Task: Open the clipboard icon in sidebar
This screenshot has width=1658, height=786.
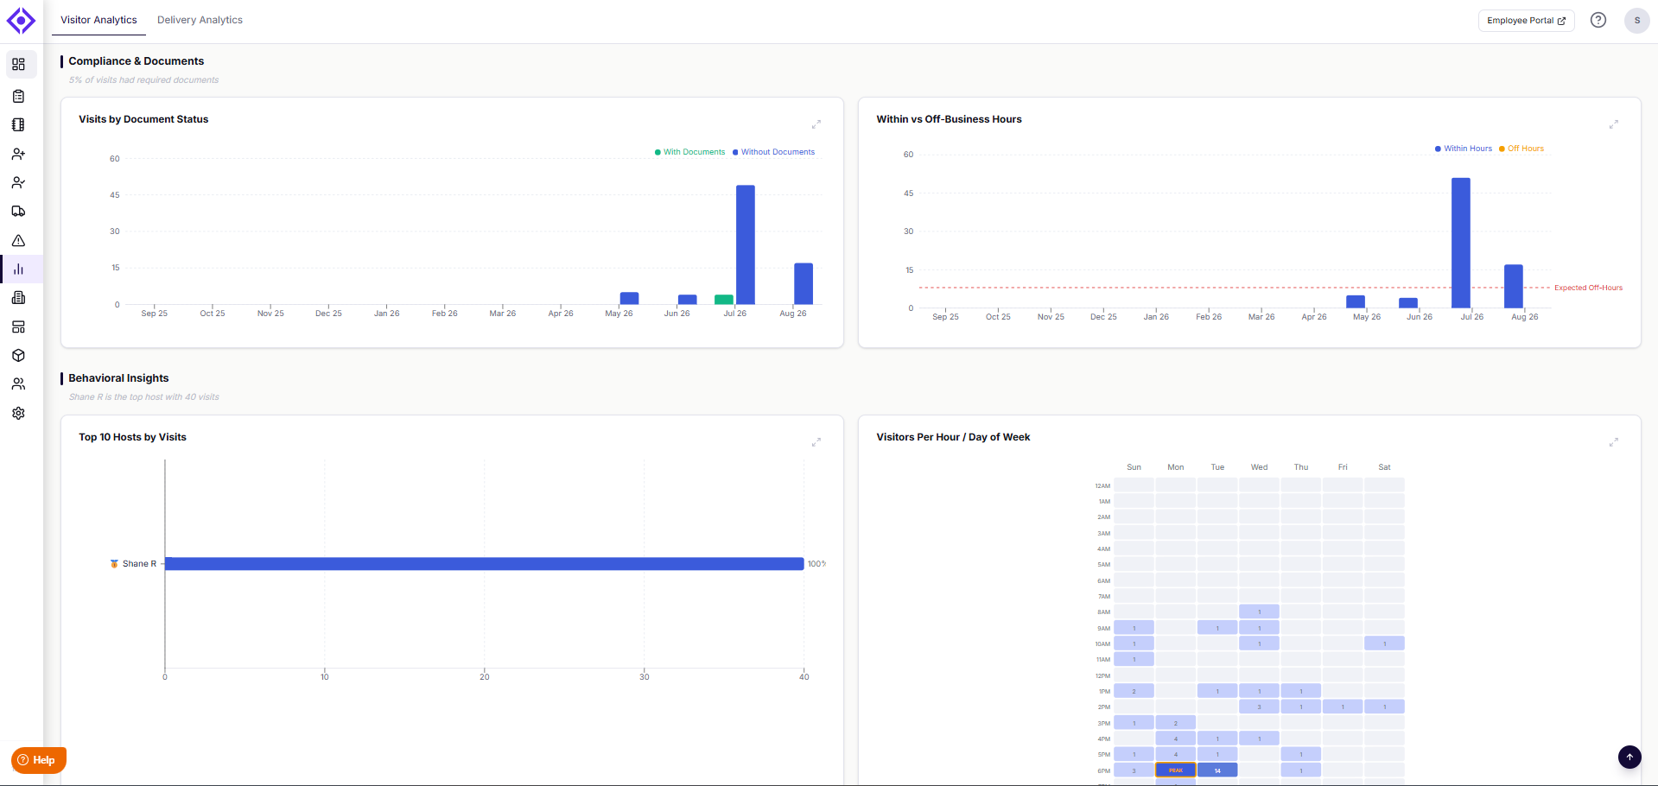Action: point(18,96)
